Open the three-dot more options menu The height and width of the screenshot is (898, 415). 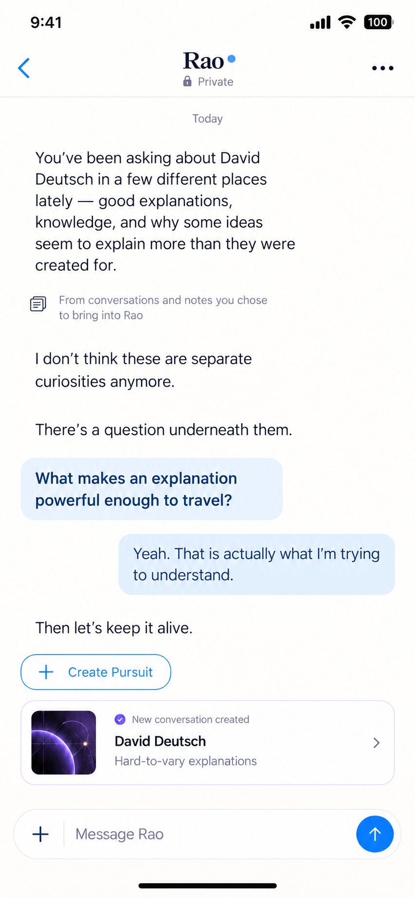click(x=382, y=68)
